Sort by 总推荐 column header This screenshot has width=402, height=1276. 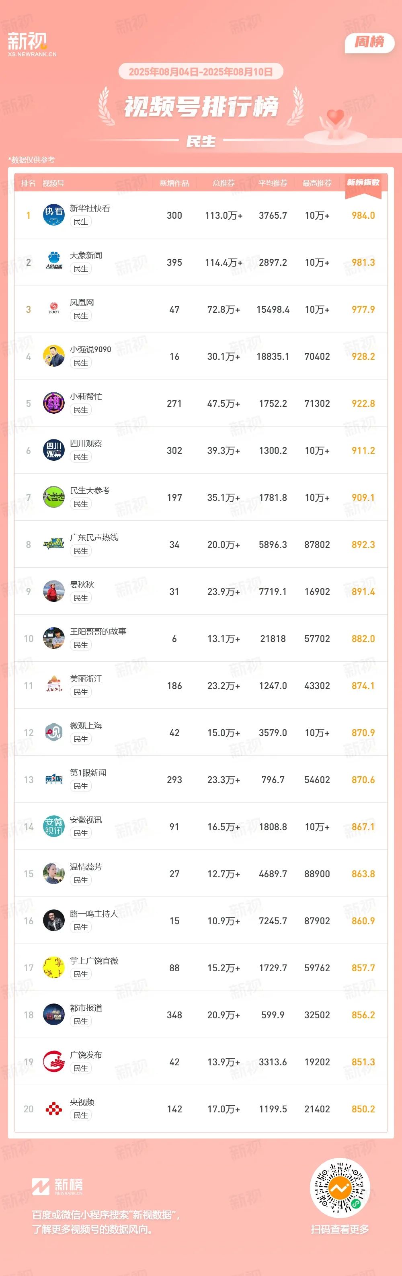(x=223, y=183)
